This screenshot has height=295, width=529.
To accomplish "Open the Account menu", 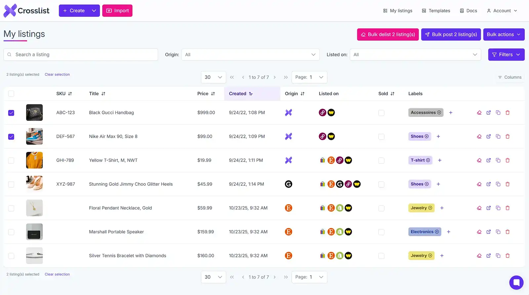I will click(x=502, y=11).
